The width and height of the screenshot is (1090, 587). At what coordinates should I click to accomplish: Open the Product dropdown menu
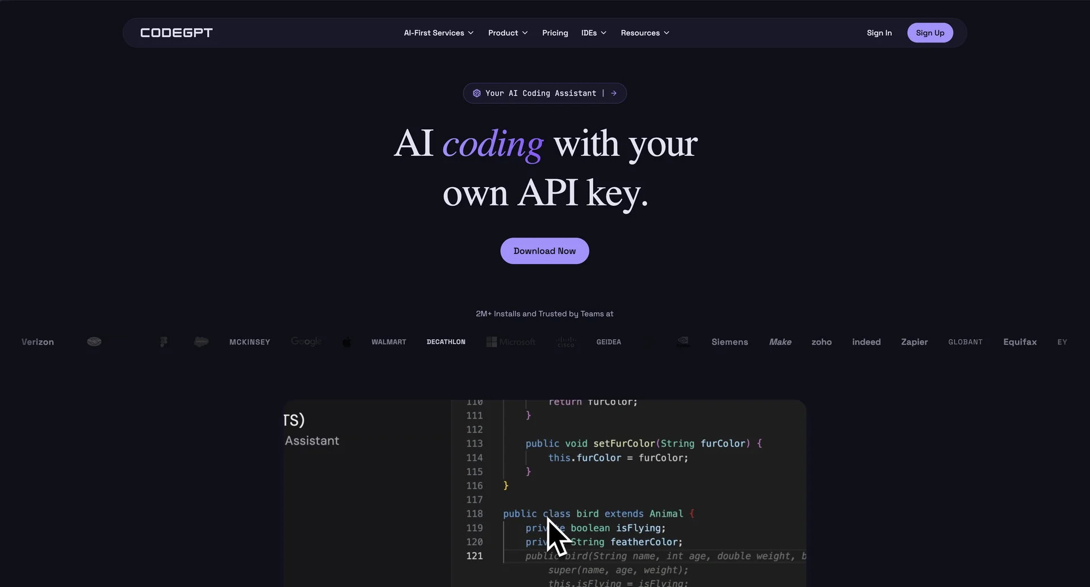[508, 33]
